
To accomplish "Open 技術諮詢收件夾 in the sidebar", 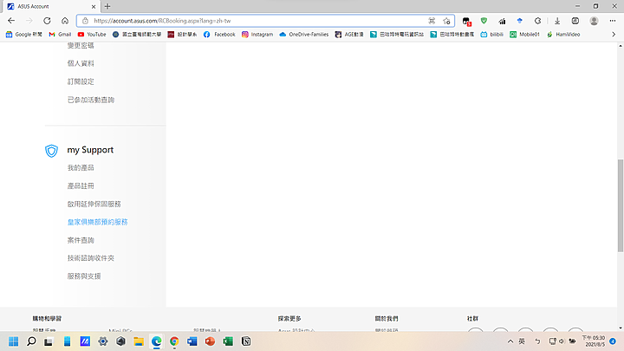I will pyautogui.click(x=91, y=258).
